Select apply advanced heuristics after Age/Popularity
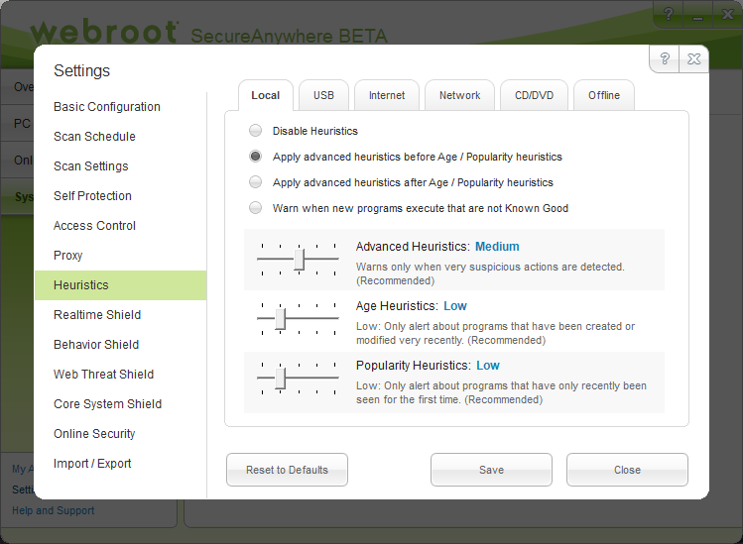The height and width of the screenshot is (544, 743). (255, 181)
